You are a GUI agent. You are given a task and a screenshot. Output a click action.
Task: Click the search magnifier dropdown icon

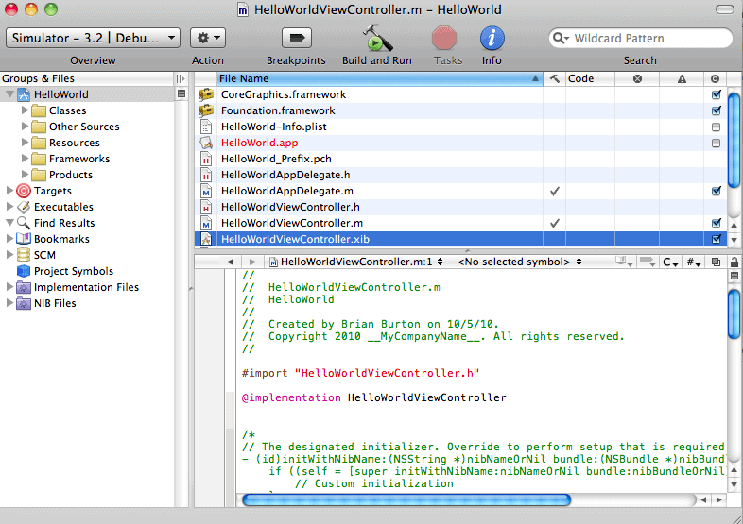[561, 38]
